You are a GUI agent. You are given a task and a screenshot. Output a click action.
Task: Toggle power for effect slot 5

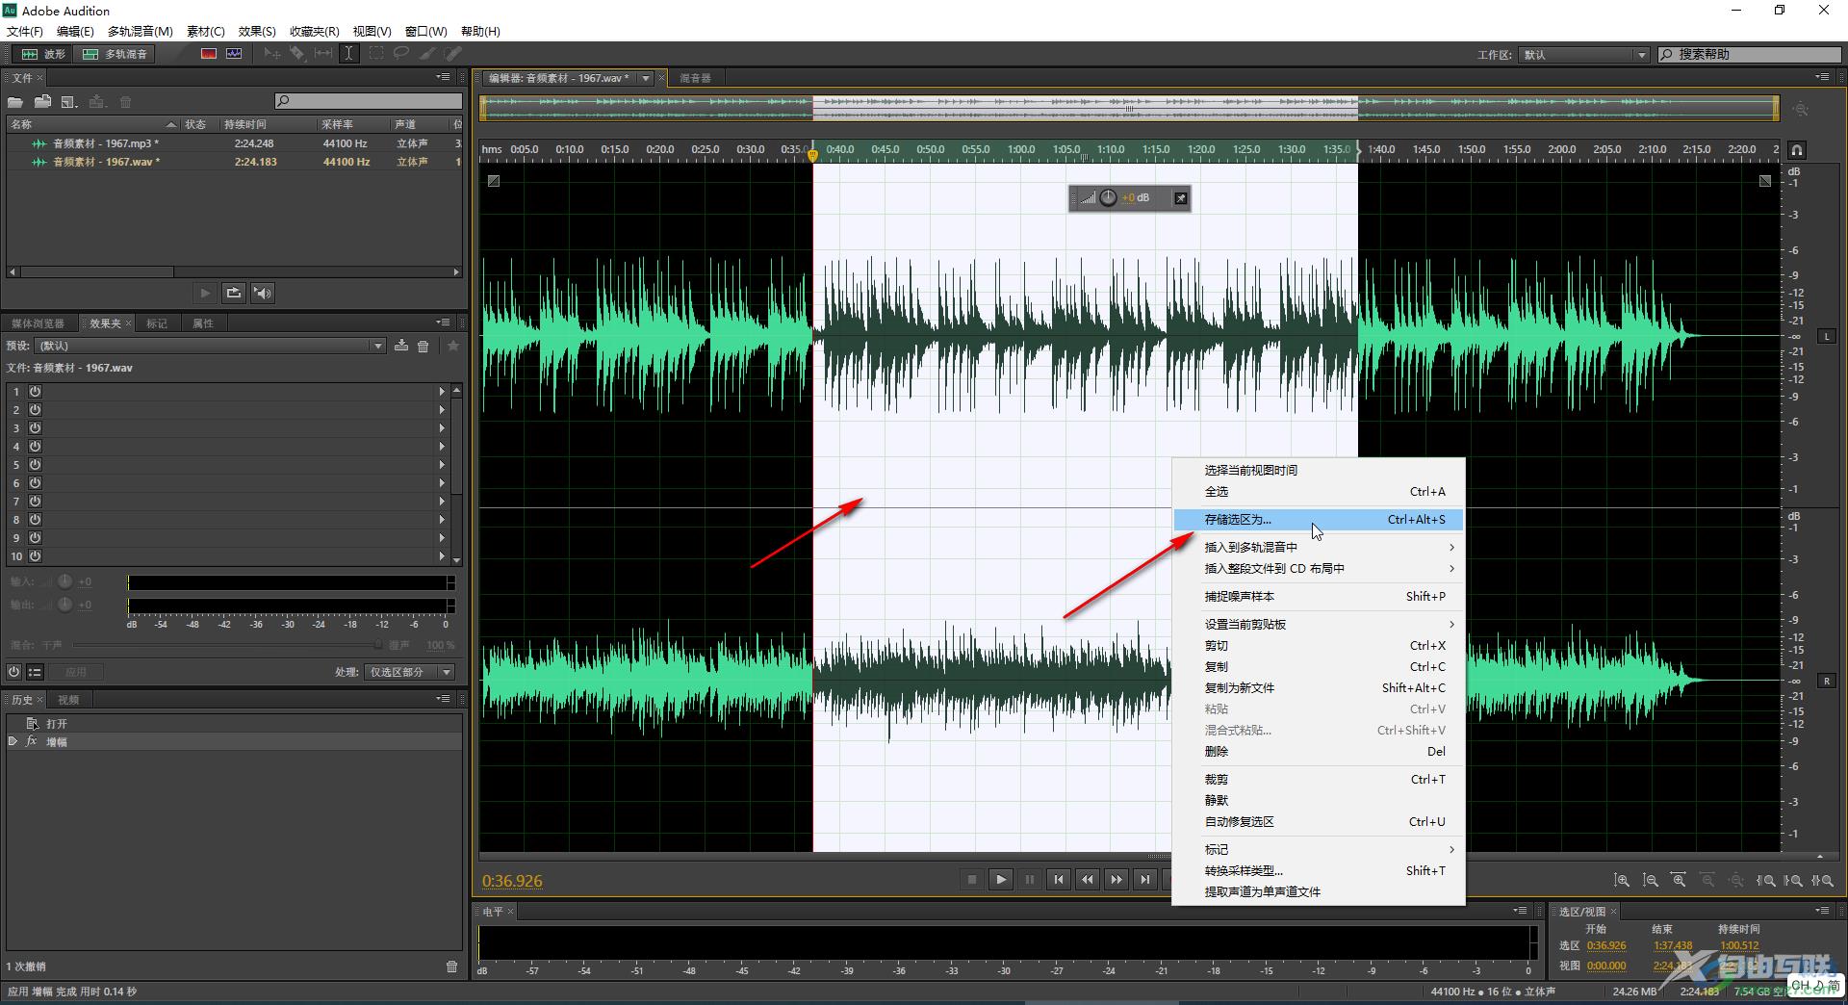pyautogui.click(x=35, y=465)
